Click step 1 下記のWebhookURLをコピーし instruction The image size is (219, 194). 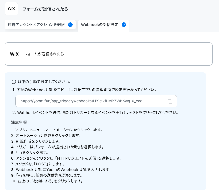click(84, 90)
